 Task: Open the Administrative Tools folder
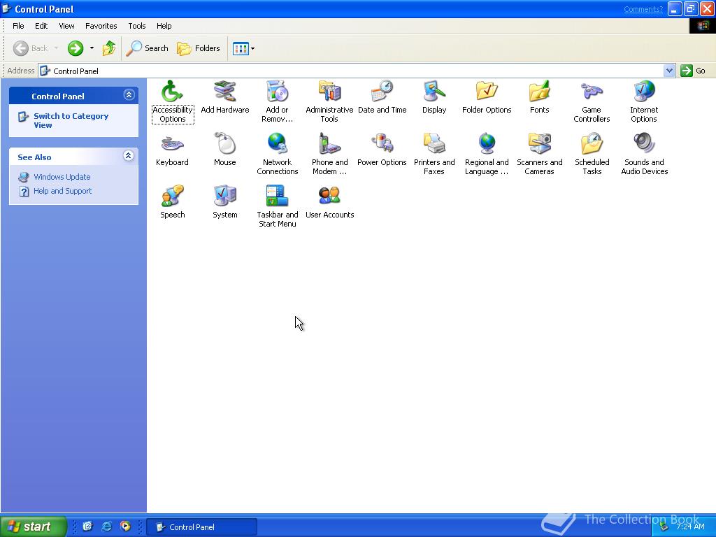[329, 92]
